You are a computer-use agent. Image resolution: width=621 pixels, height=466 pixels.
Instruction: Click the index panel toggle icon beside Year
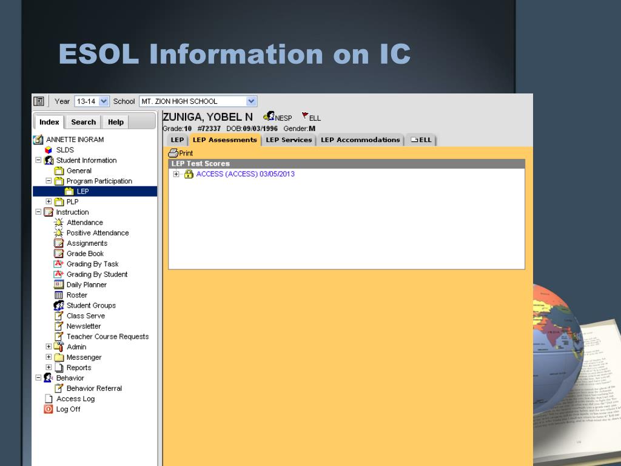(x=39, y=101)
